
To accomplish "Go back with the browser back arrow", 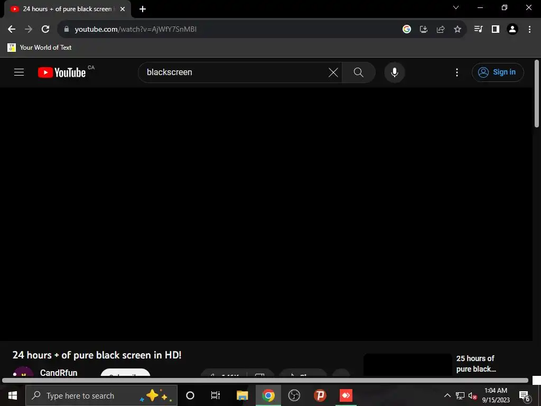I will (12, 30).
